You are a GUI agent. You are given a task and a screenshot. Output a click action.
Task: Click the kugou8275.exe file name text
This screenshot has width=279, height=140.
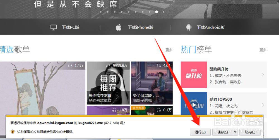(91, 123)
